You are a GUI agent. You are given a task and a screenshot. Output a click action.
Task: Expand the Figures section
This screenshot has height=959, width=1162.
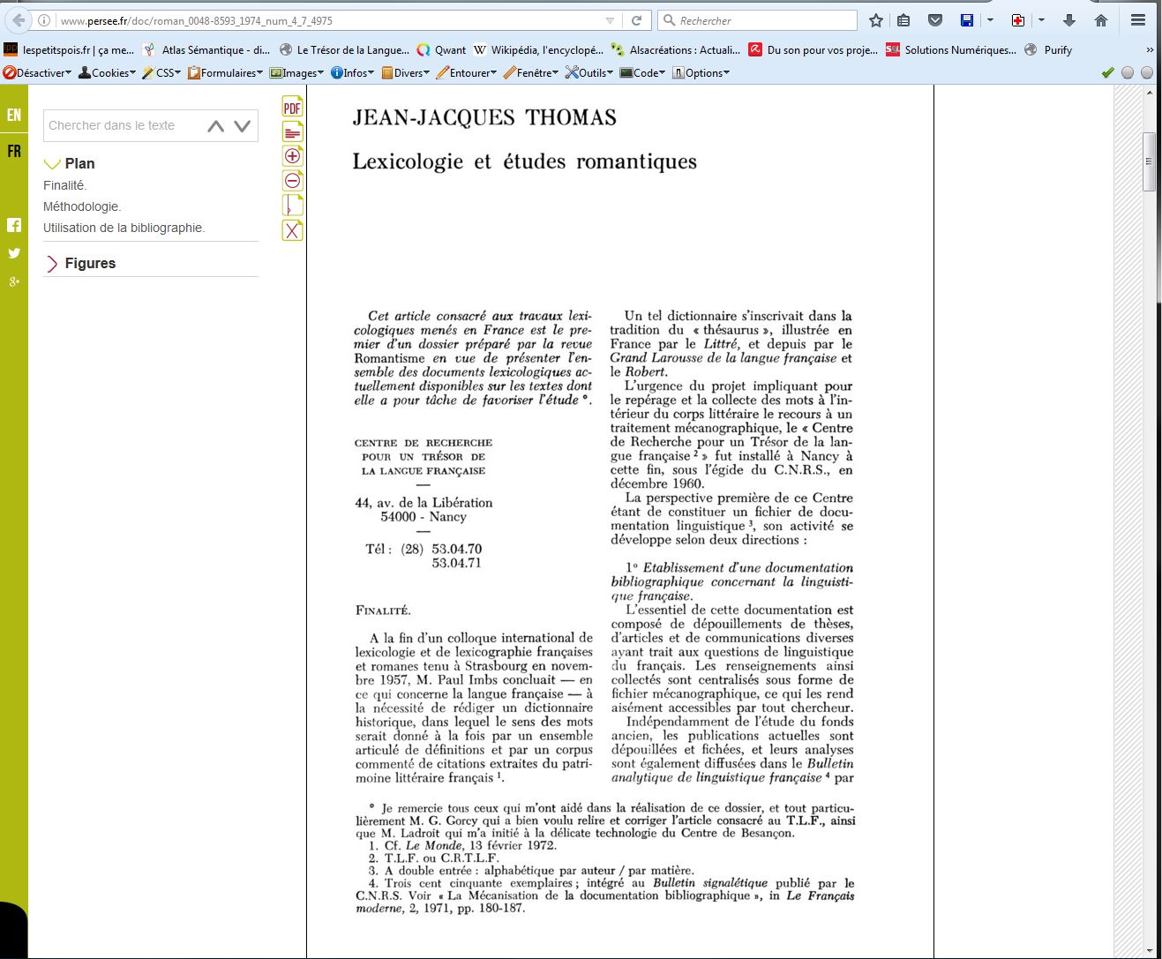tap(52, 264)
